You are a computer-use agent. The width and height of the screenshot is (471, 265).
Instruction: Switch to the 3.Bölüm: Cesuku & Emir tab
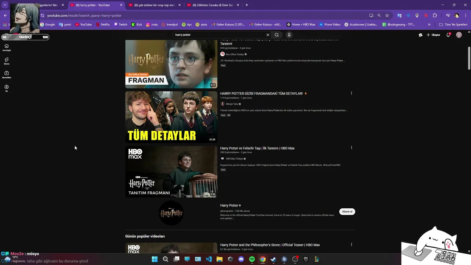pos(213,5)
